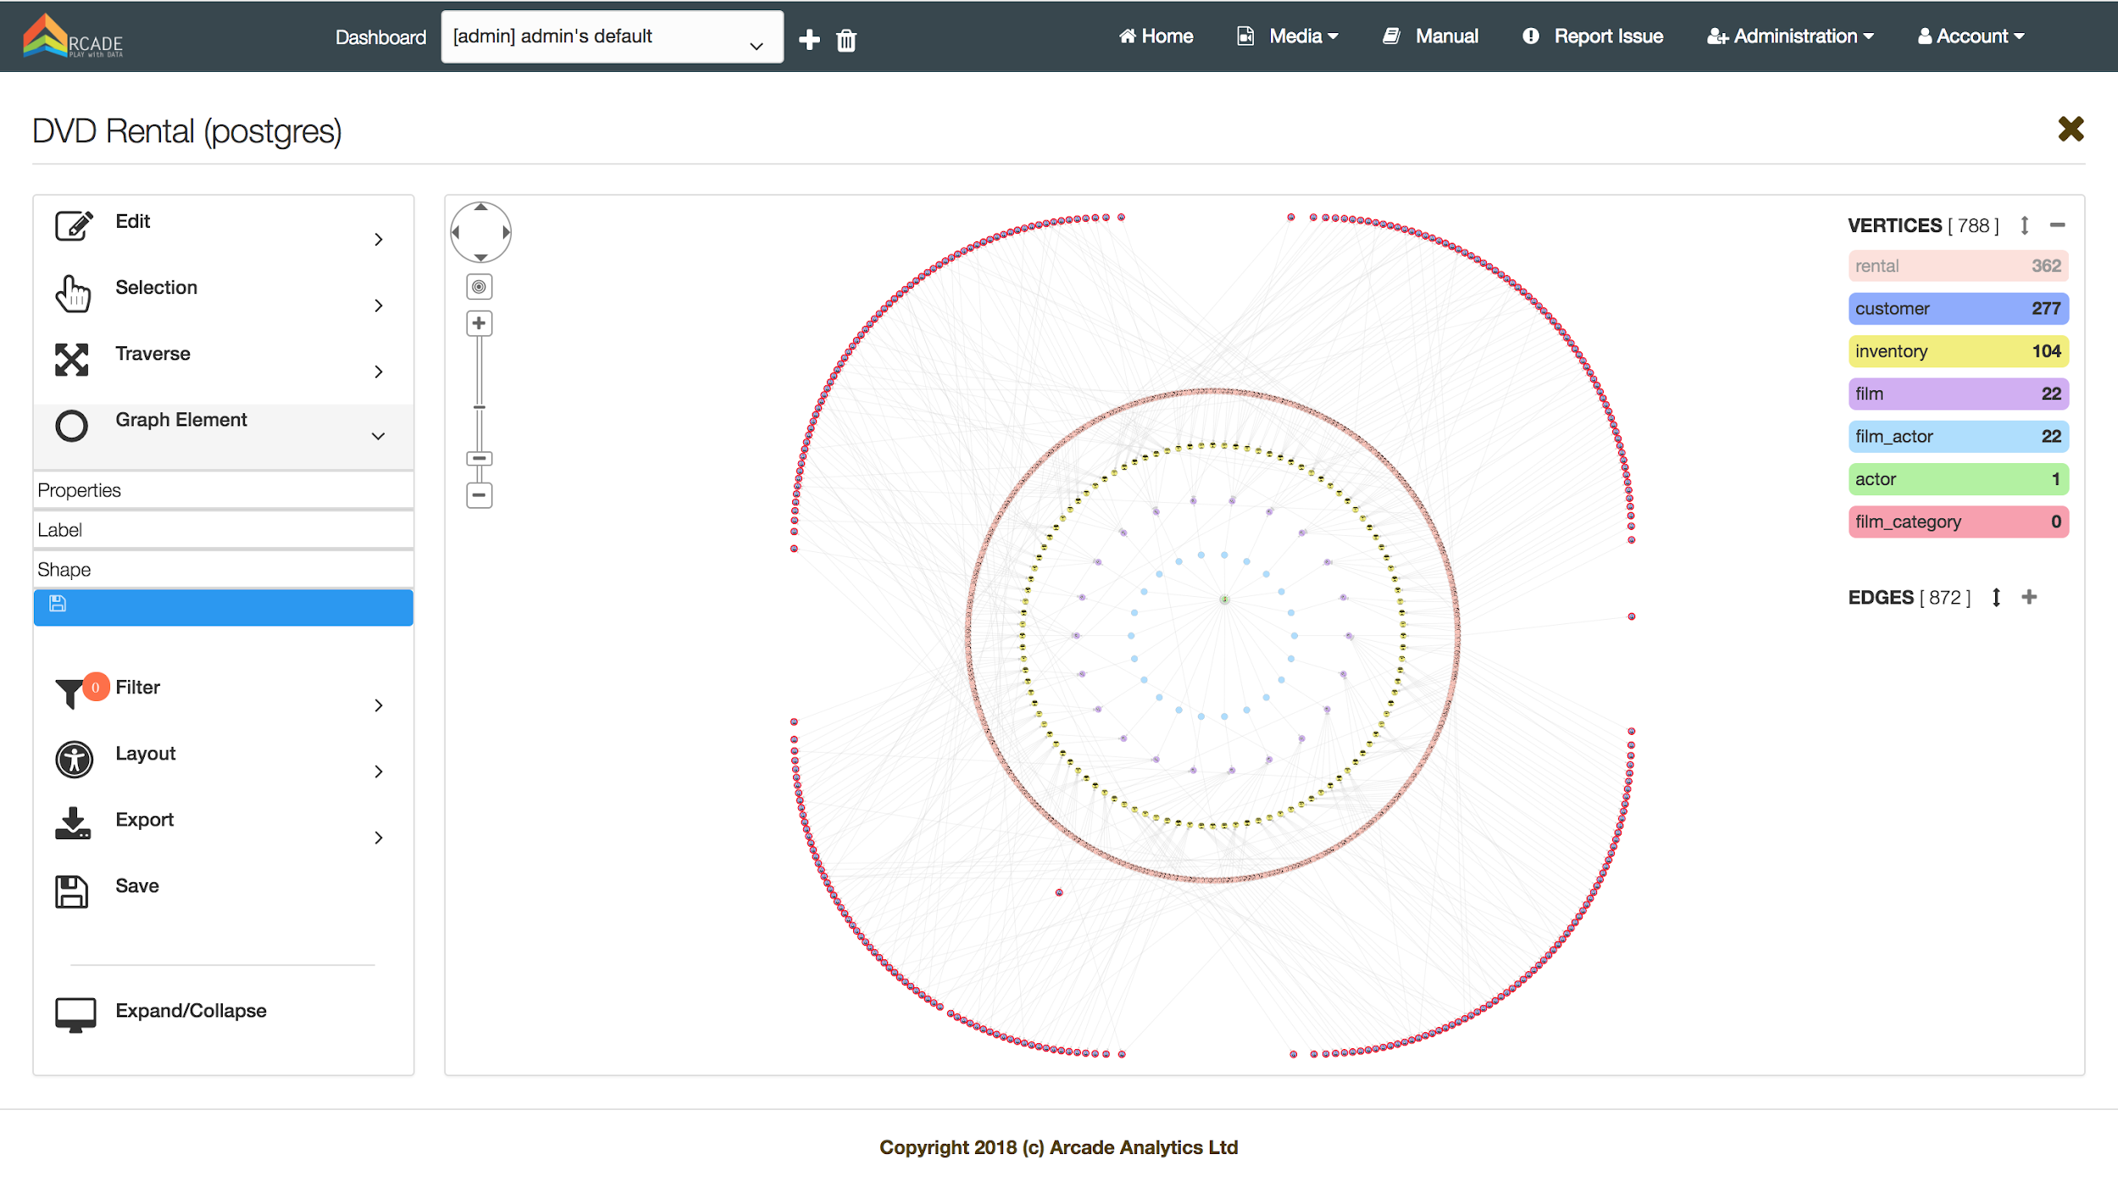The height and width of the screenshot is (1182, 2118).
Task: Open the dashboard selector dropdown
Action: pos(612,37)
